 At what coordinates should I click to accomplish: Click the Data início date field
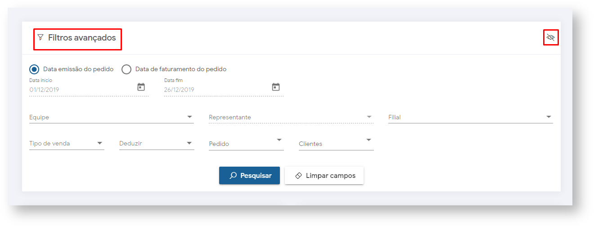[x=81, y=90]
